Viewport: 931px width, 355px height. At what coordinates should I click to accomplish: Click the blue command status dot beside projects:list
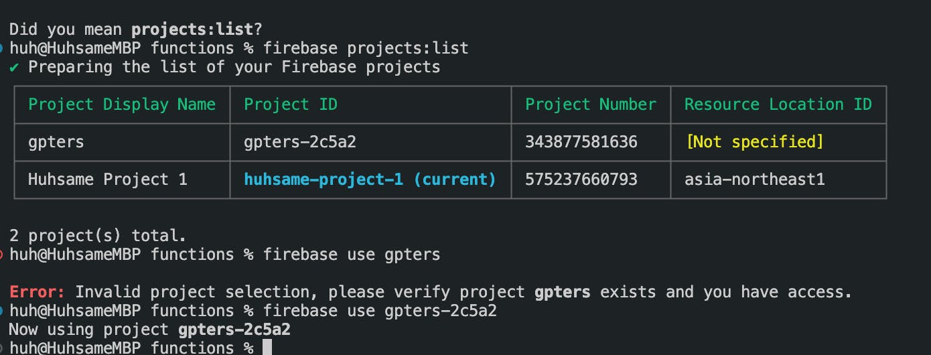click(1, 48)
